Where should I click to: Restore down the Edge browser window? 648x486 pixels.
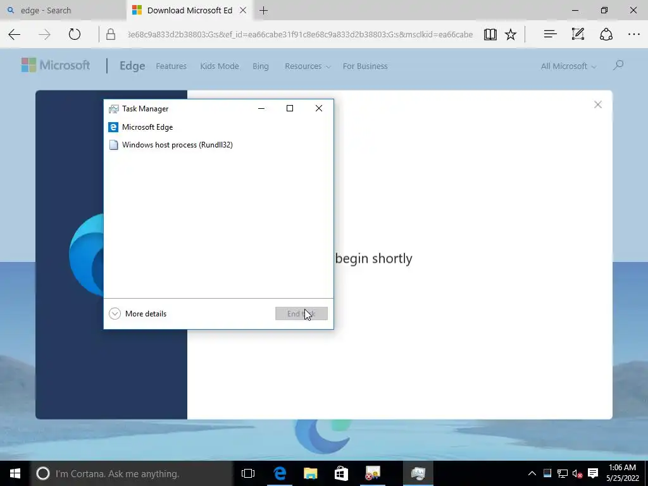[604, 10]
